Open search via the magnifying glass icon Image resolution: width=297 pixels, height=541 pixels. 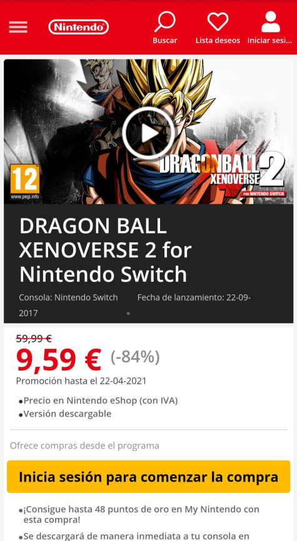(x=165, y=22)
